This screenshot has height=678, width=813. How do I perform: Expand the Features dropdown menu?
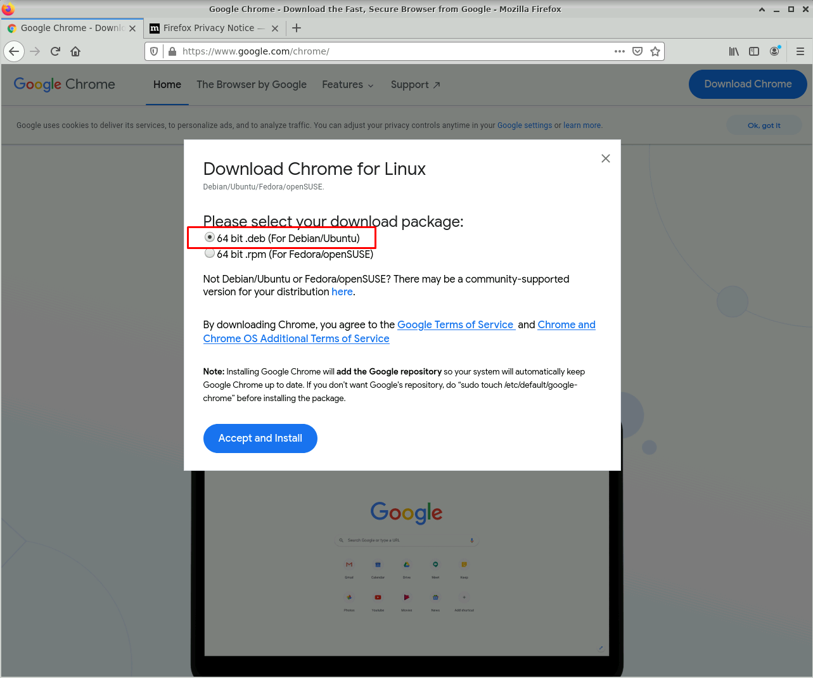tap(347, 85)
